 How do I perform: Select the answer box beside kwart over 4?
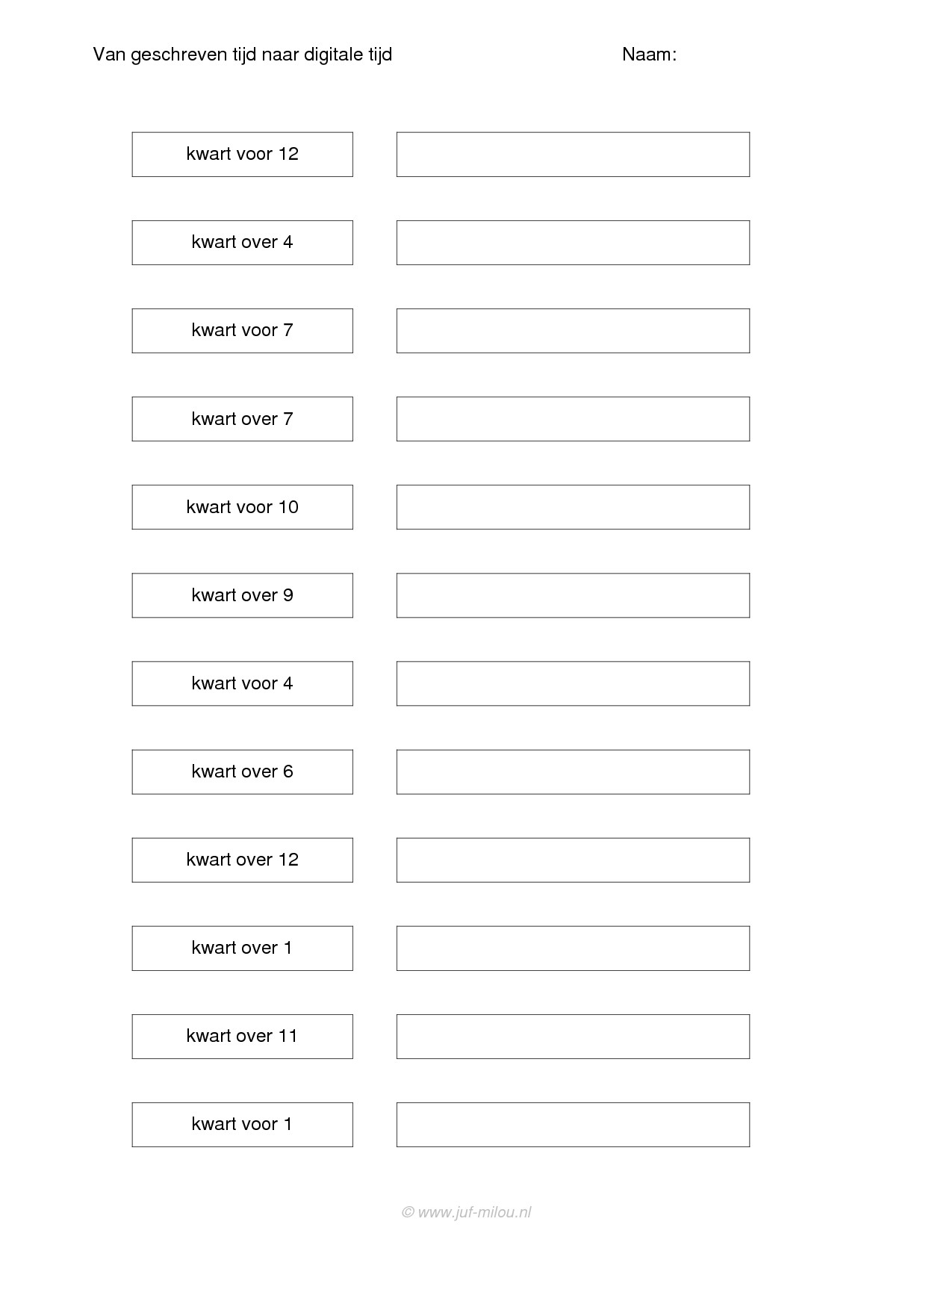pos(573,243)
